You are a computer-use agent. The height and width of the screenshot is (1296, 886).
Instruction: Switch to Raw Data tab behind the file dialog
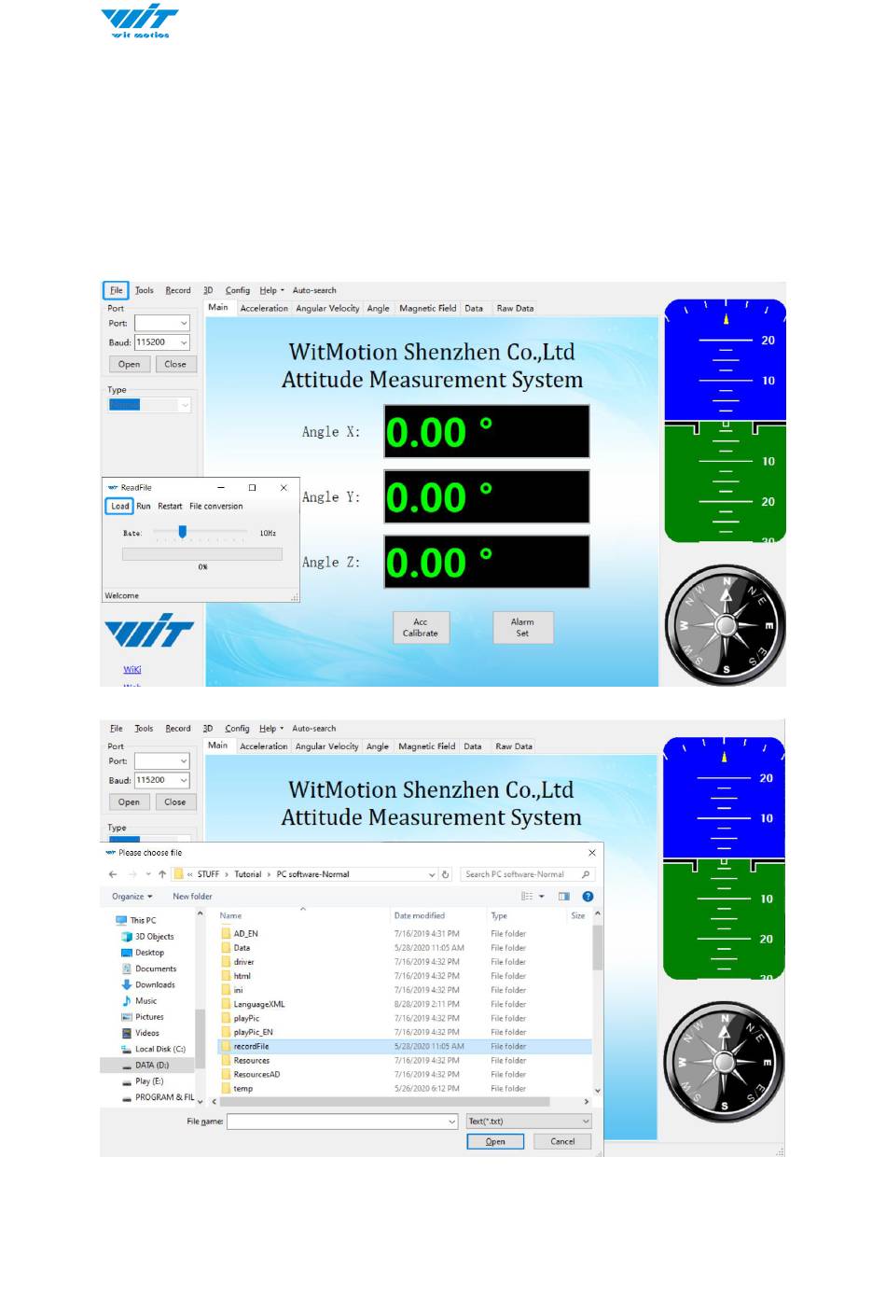tap(514, 746)
